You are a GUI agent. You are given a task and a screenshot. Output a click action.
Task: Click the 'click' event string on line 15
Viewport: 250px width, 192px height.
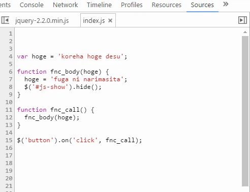tap(85, 140)
